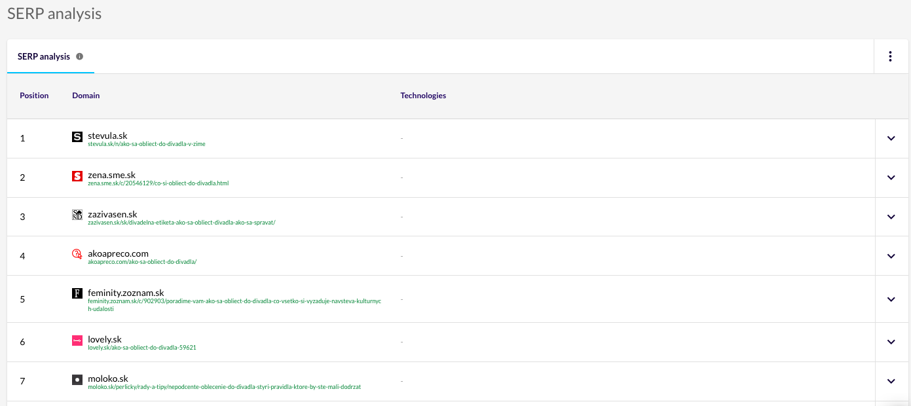Click position number 7 cell
The width and height of the screenshot is (911, 406).
click(x=22, y=381)
